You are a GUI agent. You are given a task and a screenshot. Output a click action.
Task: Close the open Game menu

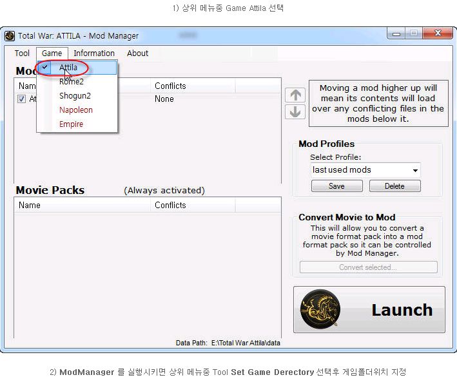52,53
